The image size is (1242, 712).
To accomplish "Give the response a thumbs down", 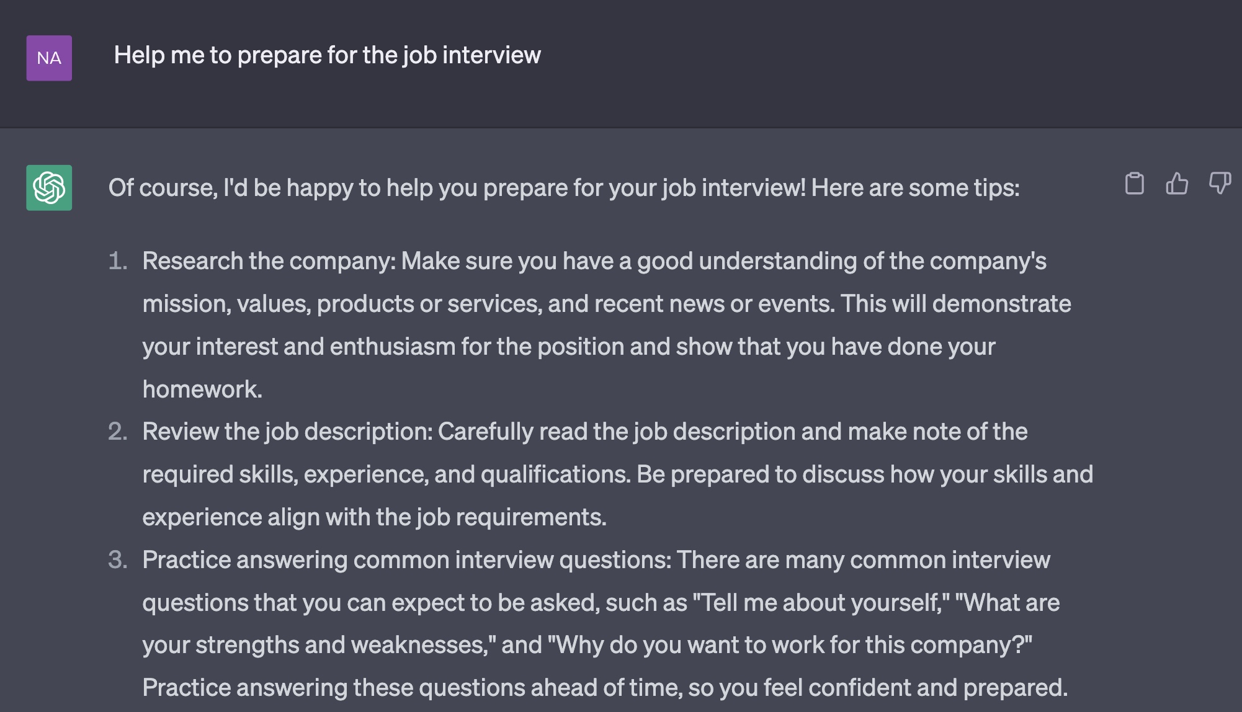I will (x=1220, y=184).
